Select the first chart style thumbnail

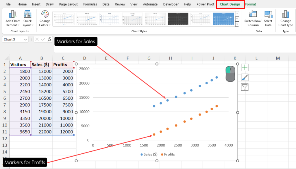point(64,19)
